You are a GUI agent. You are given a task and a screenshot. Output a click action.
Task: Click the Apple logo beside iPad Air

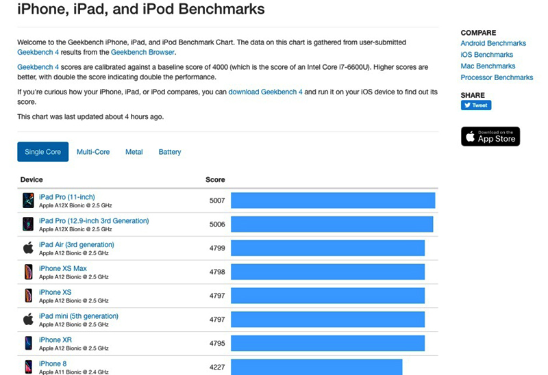(x=28, y=248)
